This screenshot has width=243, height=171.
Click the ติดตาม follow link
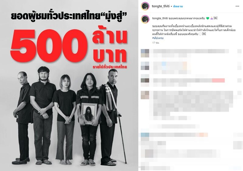pyautogui.click(x=178, y=6)
